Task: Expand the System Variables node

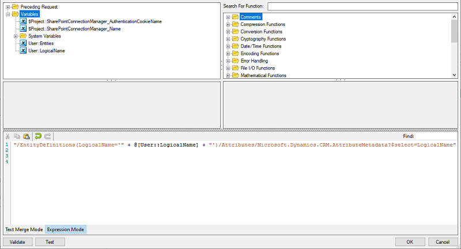Action: [x=16, y=36]
